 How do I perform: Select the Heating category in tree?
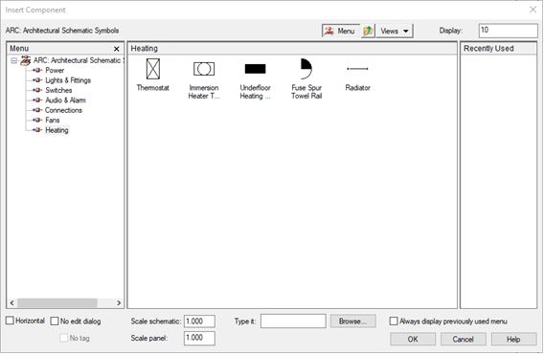coord(57,130)
